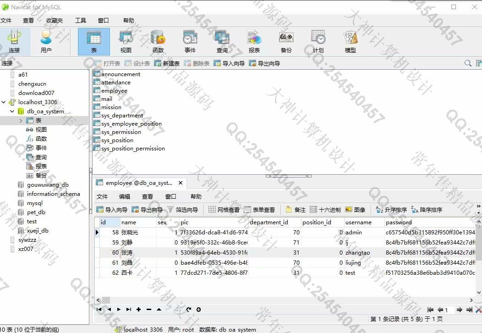Viewport: 482px width, 333px height.
Task: Refresh the table data
Action: pyautogui.click(x=189, y=309)
